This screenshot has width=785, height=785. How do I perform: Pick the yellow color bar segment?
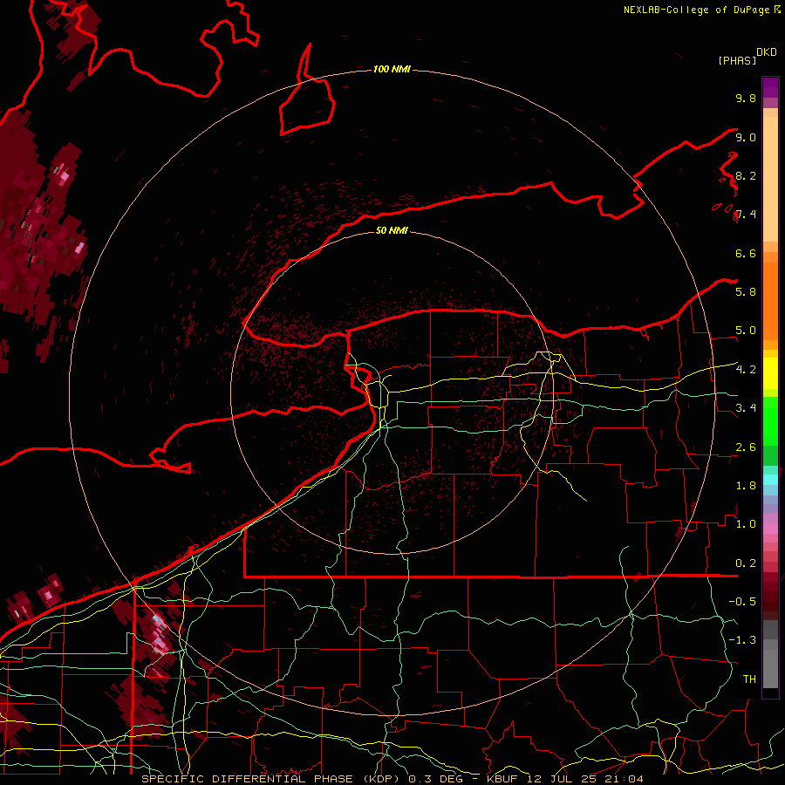tap(770, 373)
